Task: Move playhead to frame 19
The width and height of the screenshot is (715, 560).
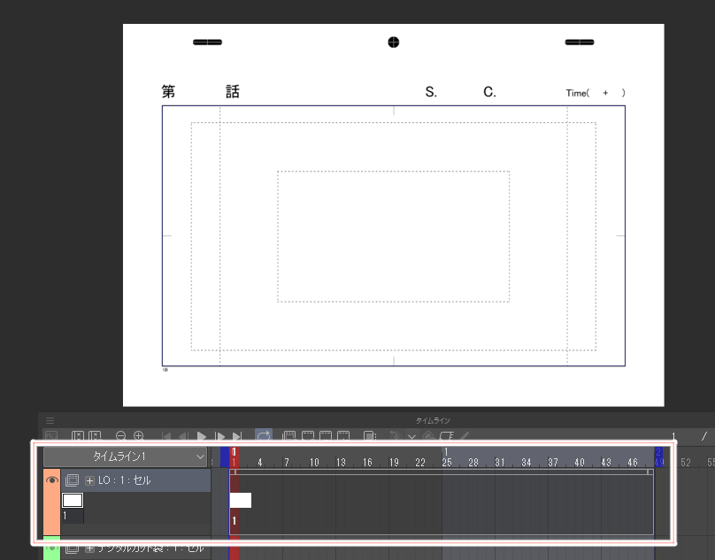Action: tap(394, 463)
